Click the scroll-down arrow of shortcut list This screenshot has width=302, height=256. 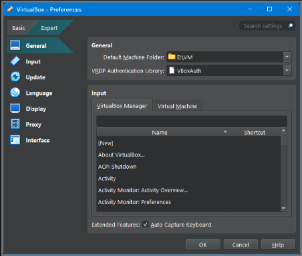pos(283,208)
